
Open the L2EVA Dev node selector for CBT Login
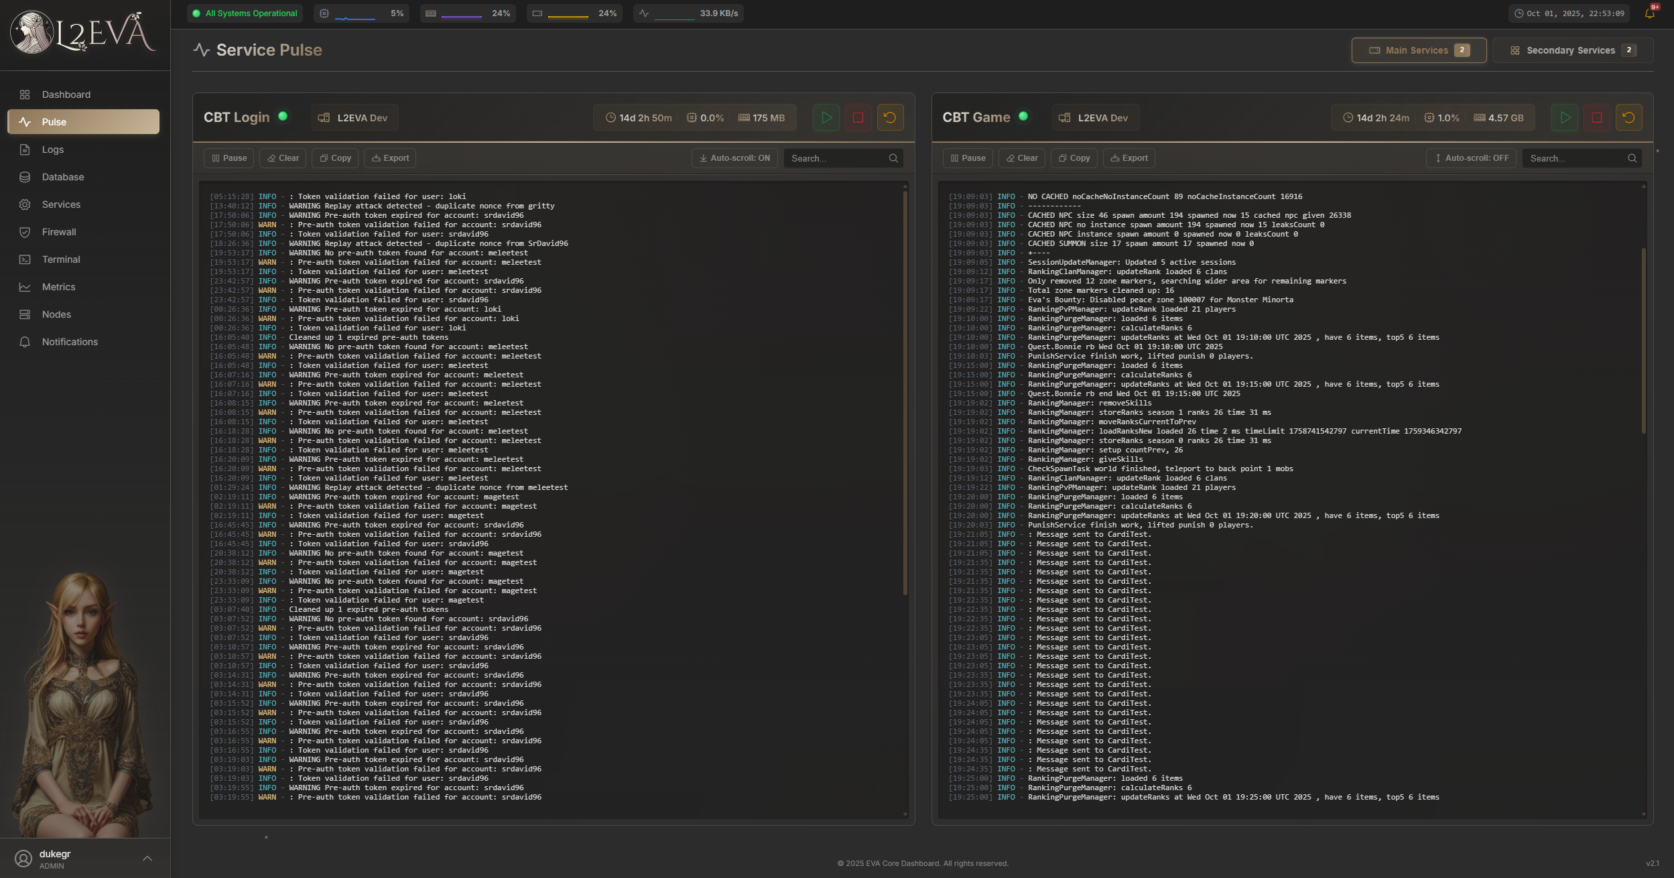pyautogui.click(x=355, y=118)
